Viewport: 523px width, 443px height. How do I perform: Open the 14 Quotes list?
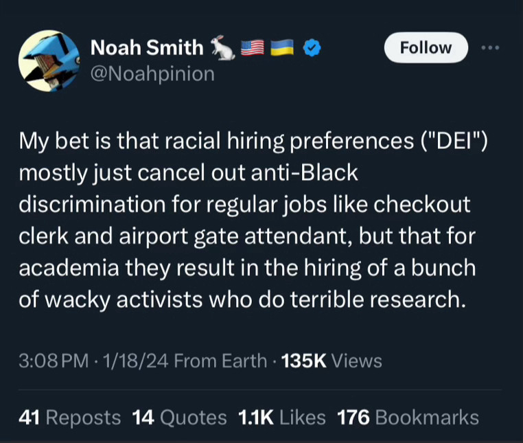179,417
